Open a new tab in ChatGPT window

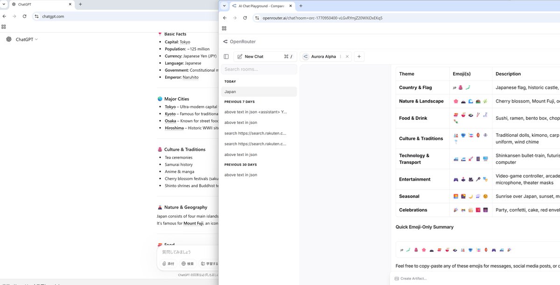pos(80,4)
